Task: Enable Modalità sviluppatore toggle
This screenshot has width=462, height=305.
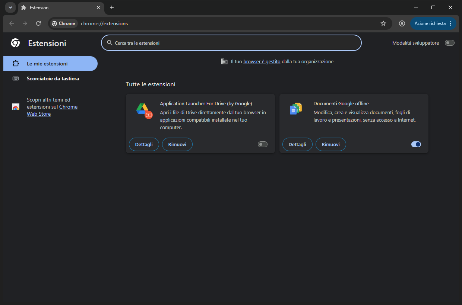Action: click(x=450, y=43)
